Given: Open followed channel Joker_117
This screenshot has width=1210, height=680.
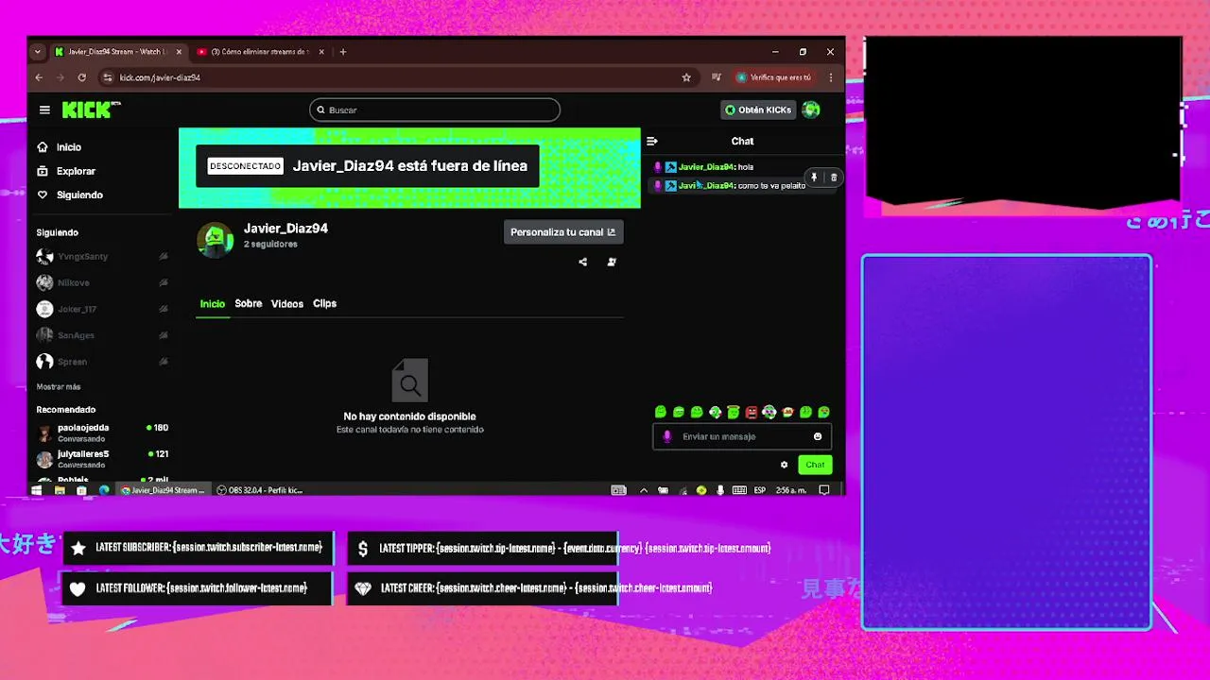Looking at the screenshot, I should [102, 309].
